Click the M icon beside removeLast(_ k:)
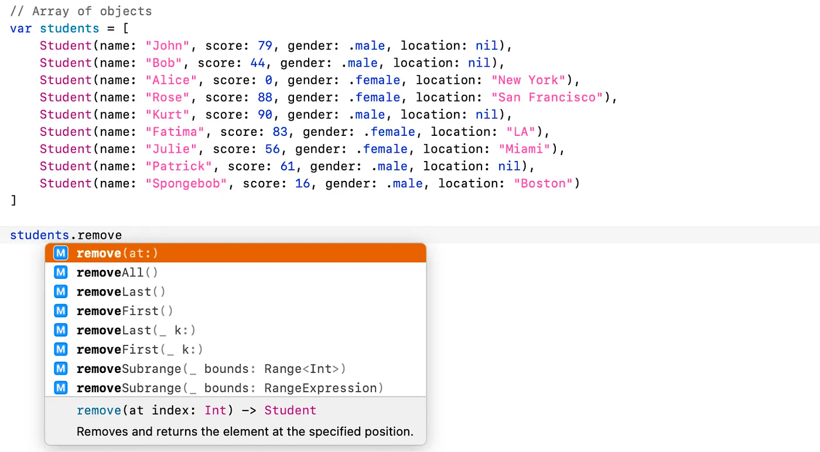820x452 pixels. pos(60,330)
